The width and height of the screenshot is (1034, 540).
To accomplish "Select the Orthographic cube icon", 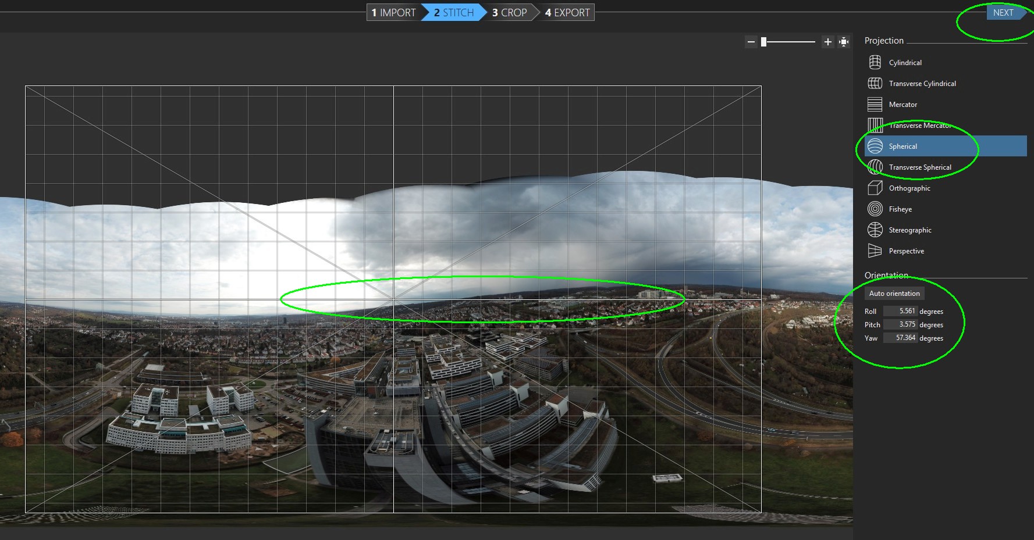I will [x=875, y=188].
